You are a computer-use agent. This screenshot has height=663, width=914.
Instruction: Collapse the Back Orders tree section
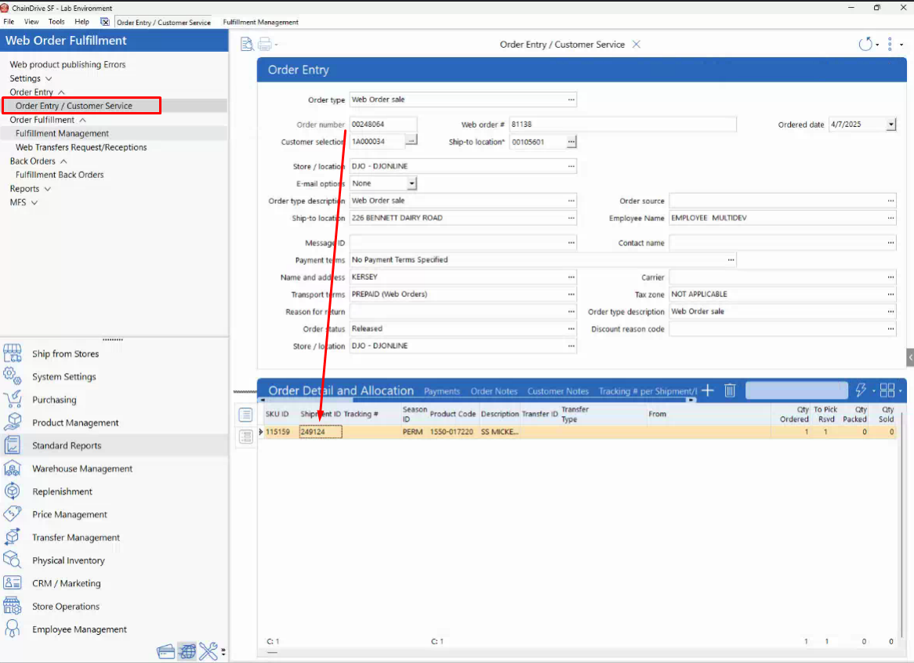tap(63, 161)
